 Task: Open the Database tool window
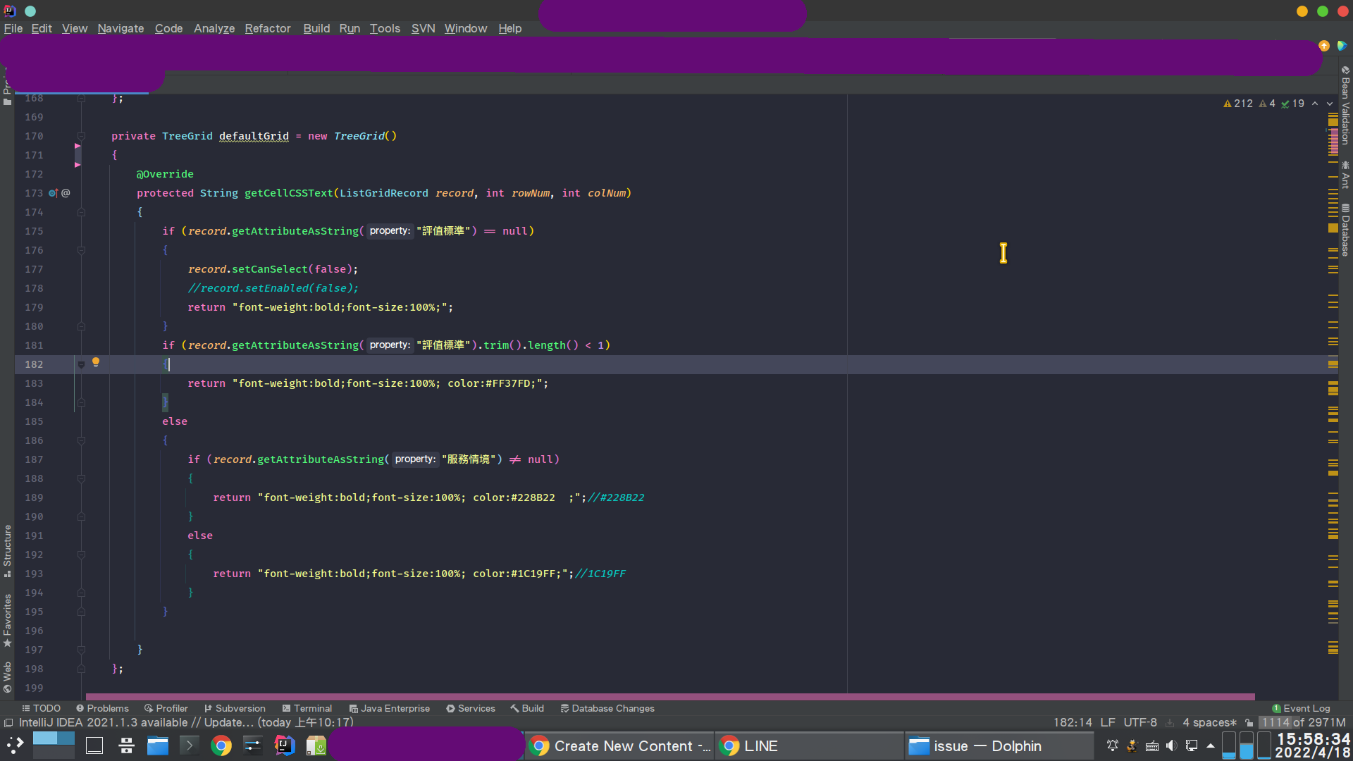pos(1345,230)
